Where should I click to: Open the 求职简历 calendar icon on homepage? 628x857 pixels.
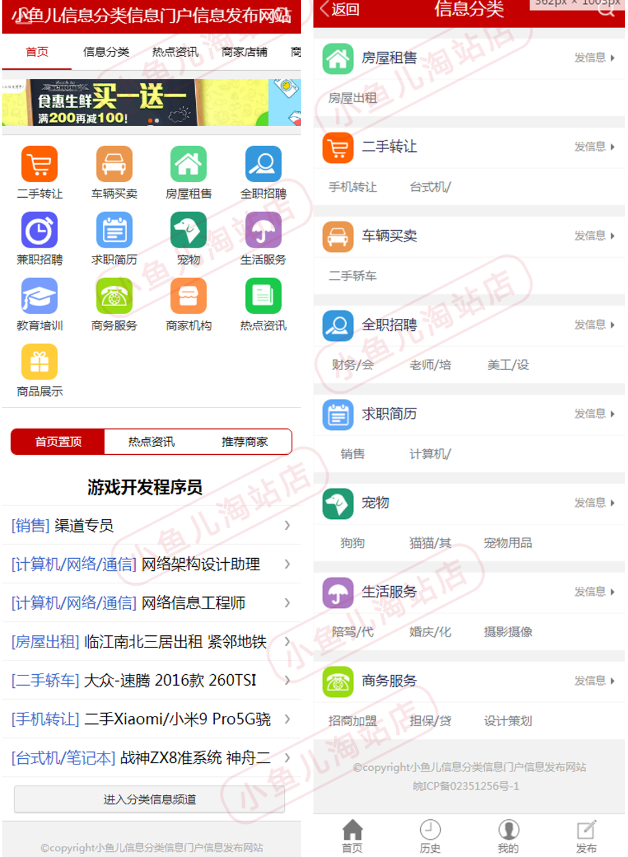click(114, 230)
